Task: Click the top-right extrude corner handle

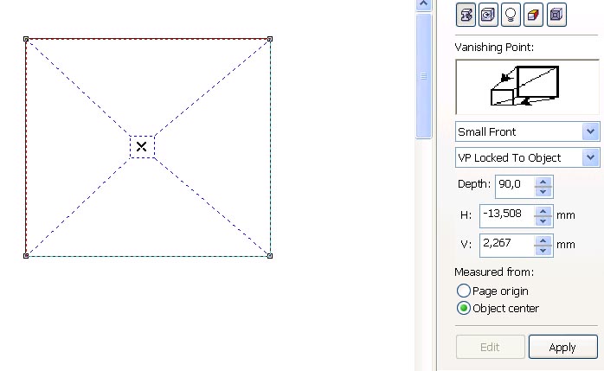Action: click(x=270, y=39)
